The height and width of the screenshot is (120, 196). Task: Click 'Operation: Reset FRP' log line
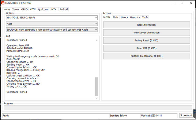18,45
